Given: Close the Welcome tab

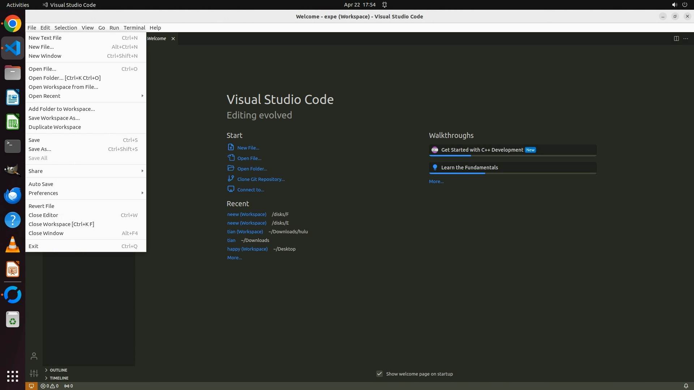Looking at the screenshot, I should [x=173, y=39].
